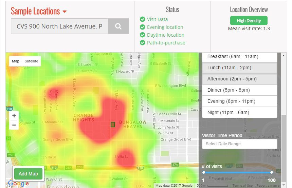Switch to Satellite map view
The height and width of the screenshot is (188, 292).
pyautogui.click(x=32, y=61)
